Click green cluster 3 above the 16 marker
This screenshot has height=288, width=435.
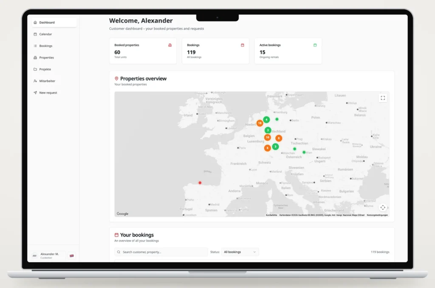[x=268, y=130]
